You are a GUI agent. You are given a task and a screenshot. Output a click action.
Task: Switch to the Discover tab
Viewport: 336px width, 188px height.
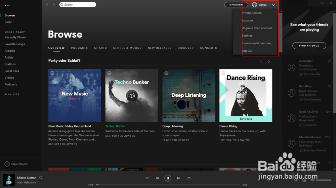coord(185,48)
